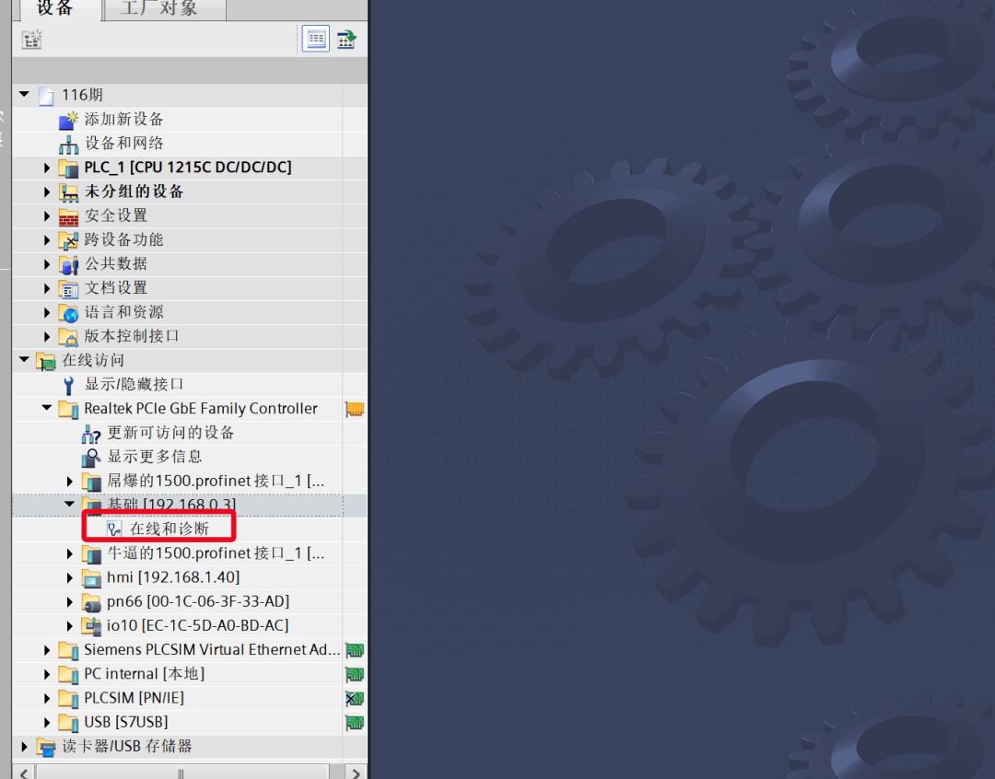This screenshot has height=779, width=995.
Task: Expand 未分组的设备 node
Action: pos(47,192)
